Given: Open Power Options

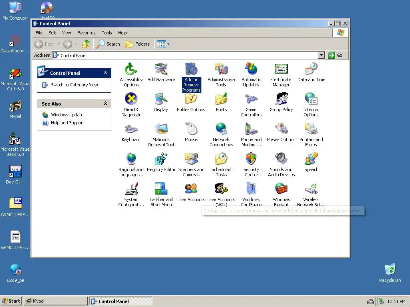Looking at the screenshot, I should (281, 132).
